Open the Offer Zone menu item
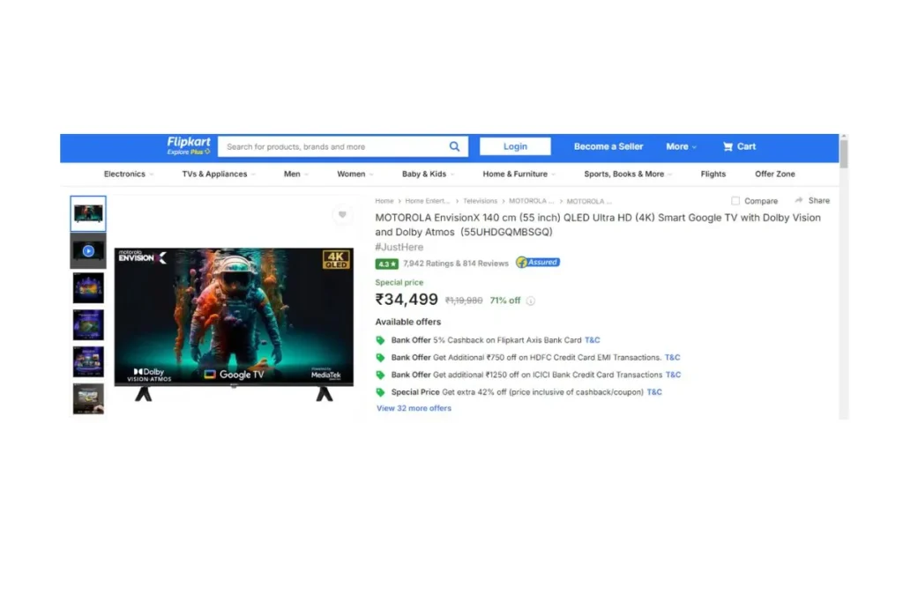This screenshot has width=903, height=602. point(774,174)
